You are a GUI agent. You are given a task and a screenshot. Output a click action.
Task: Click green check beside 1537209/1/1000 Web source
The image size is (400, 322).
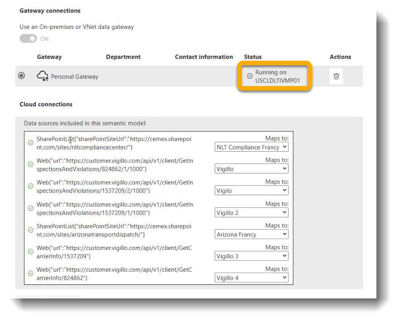coord(31,208)
